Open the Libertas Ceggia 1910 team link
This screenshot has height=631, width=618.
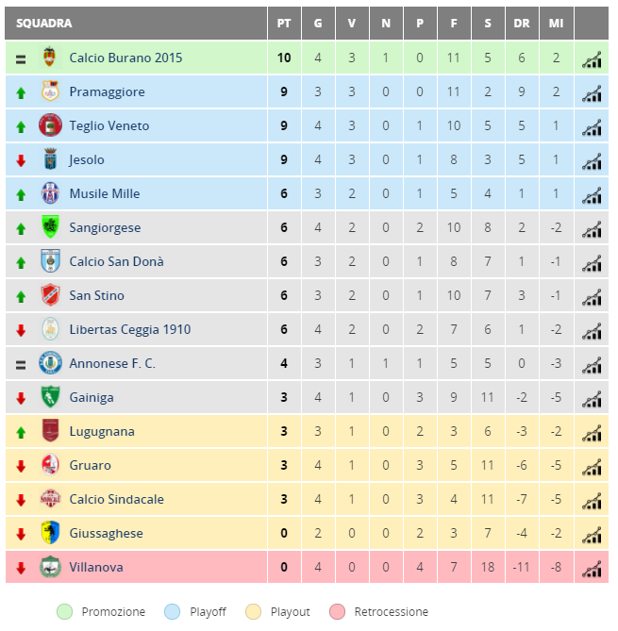tap(129, 329)
